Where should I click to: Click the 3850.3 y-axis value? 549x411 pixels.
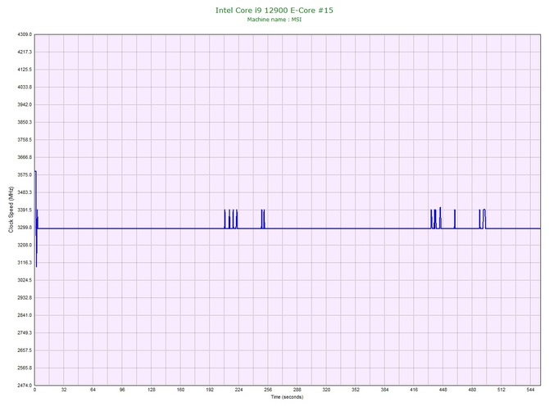pos(25,122)
